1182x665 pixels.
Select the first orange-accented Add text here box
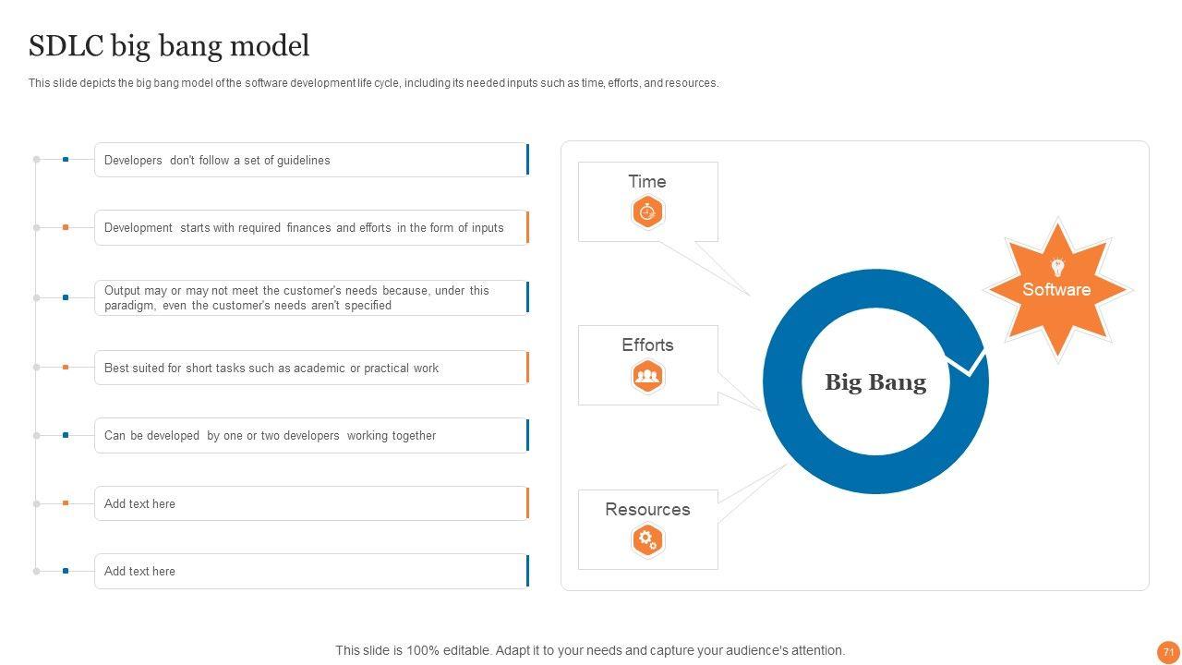(310, 503)
